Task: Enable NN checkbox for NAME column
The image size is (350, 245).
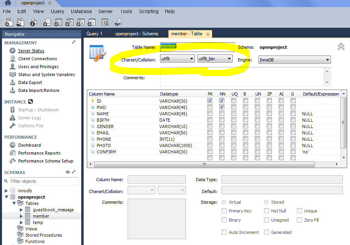Action: 222,113
